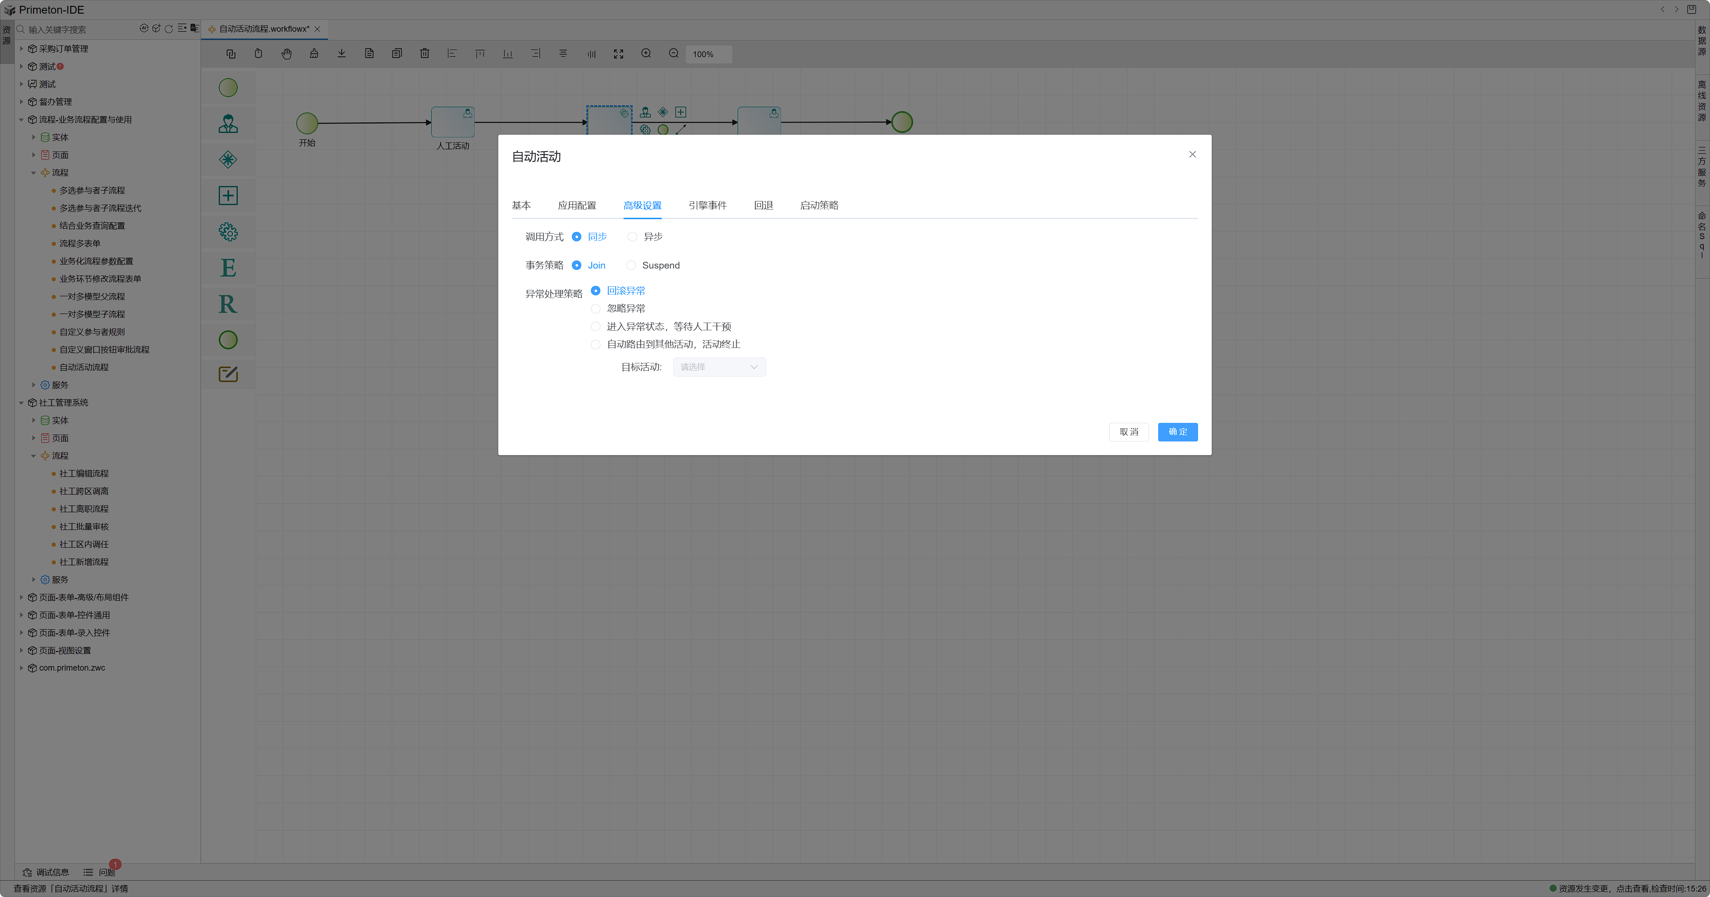The image size is (1710, 897).
Task: Select the 异步 radio option
Action: click(x=632, y=237)
